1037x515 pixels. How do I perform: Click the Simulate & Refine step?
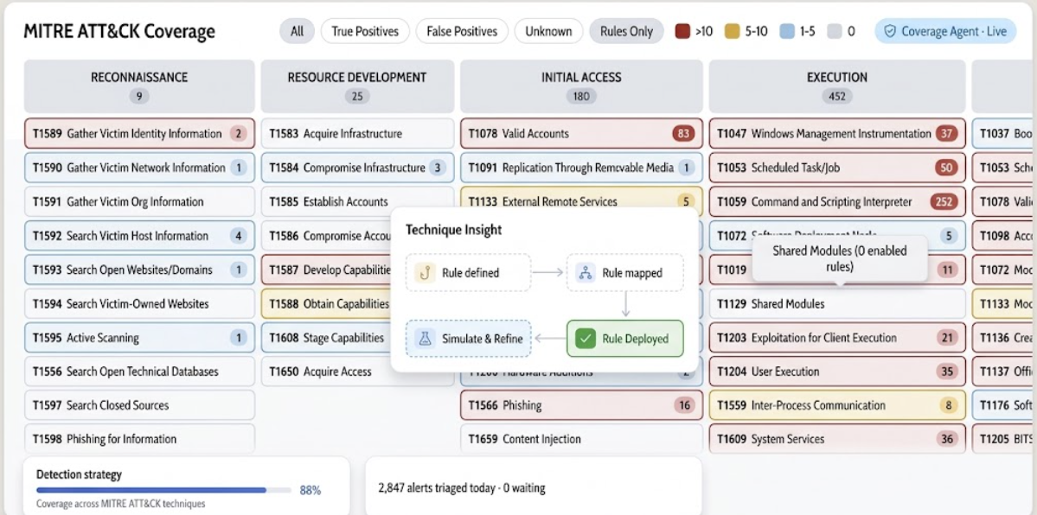(468, 339)
